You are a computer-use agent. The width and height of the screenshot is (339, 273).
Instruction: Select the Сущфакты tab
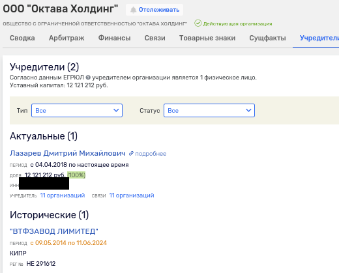(267, 38)
